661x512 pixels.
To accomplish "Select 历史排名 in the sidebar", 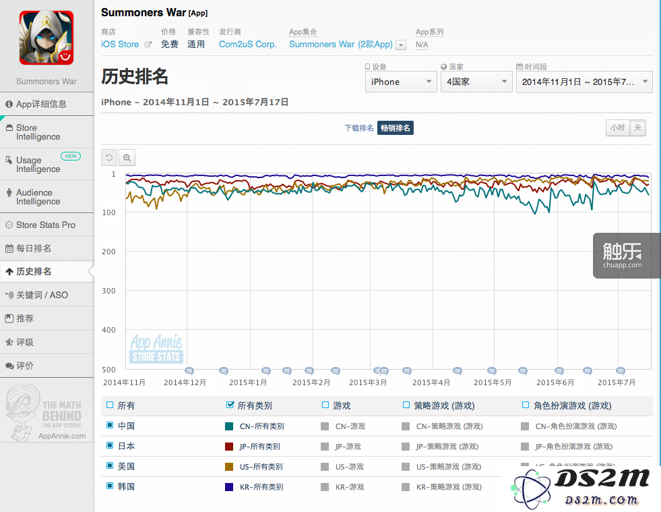I will click(46, 271).
